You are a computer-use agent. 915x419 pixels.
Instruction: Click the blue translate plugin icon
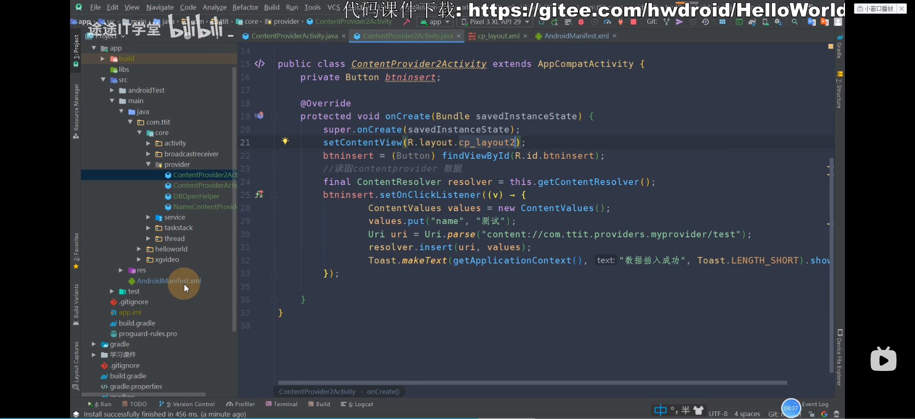812,22
